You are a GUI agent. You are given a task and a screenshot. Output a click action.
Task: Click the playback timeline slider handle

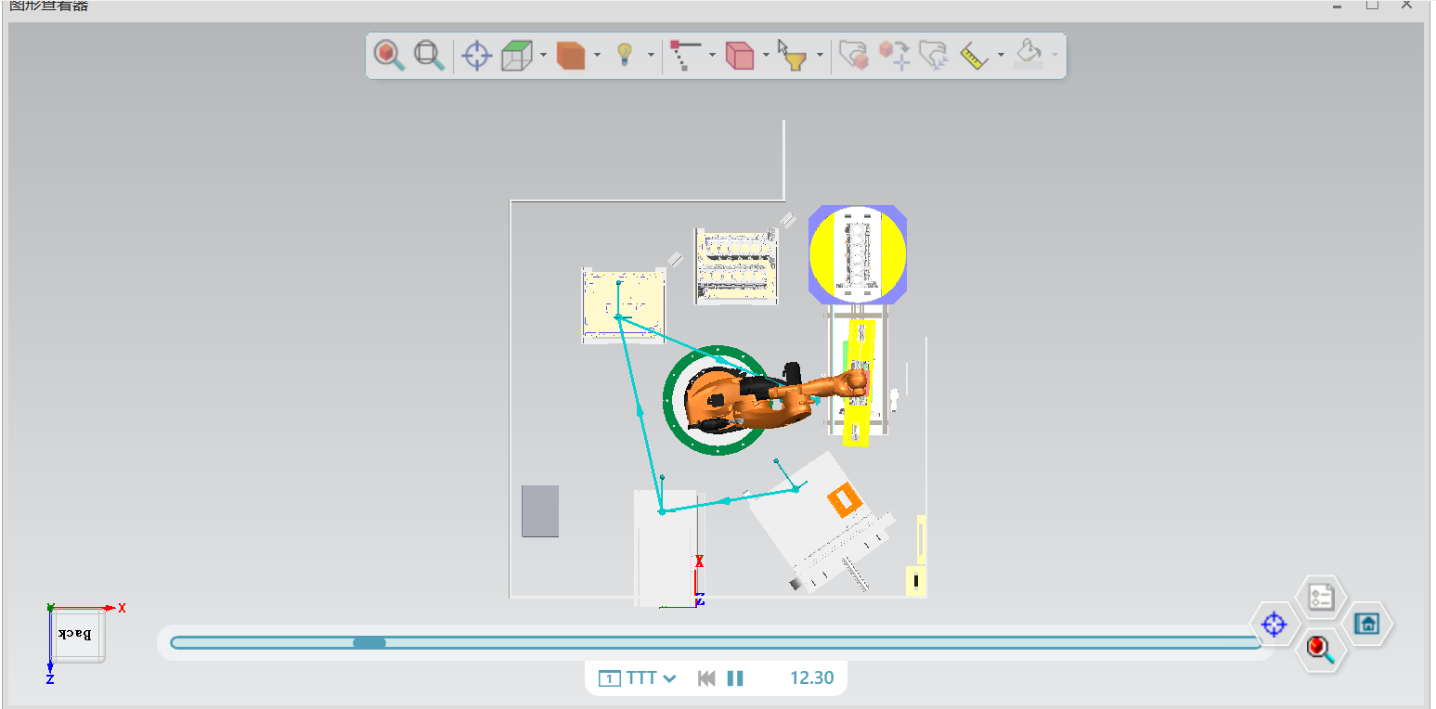(369, 642)
